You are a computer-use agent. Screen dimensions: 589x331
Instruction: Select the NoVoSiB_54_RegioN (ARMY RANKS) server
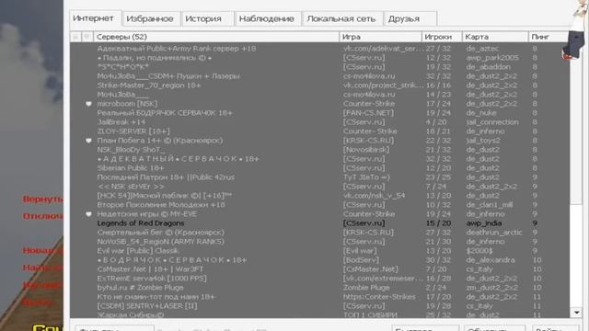coord(319,242)
